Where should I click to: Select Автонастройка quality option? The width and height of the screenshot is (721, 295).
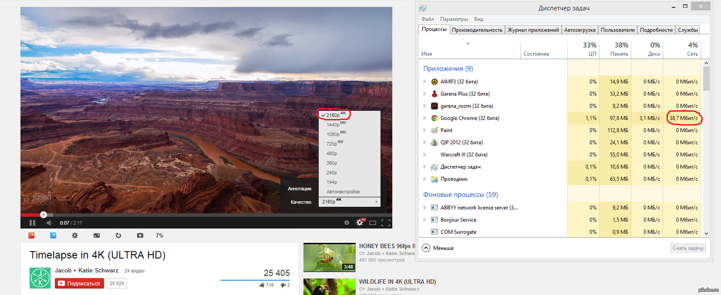point(350,192)
